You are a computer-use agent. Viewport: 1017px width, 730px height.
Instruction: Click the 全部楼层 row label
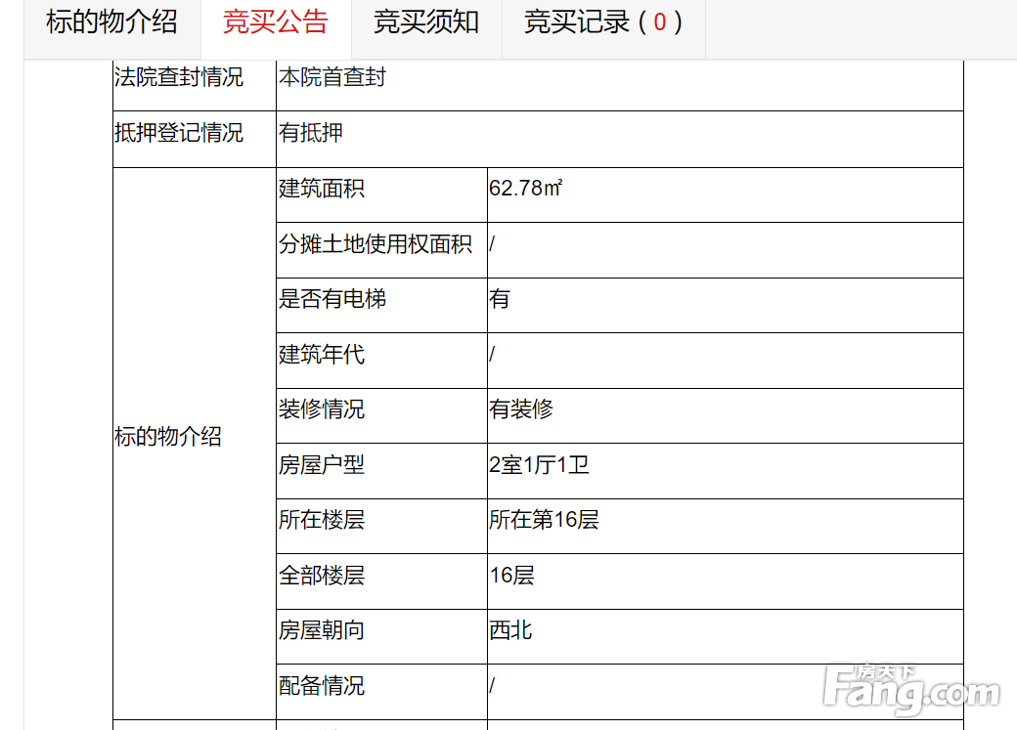(x=322, y=576)
